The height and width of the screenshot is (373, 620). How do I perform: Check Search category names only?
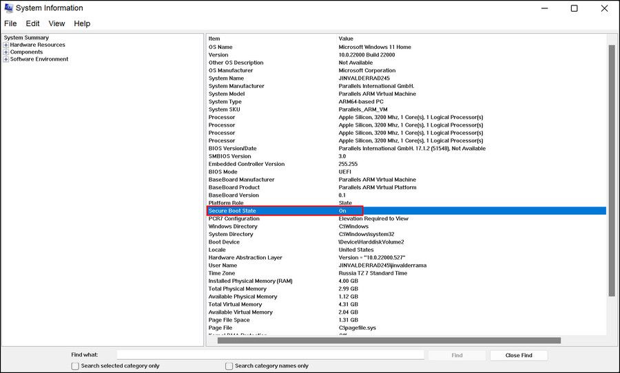click(229, 366)
